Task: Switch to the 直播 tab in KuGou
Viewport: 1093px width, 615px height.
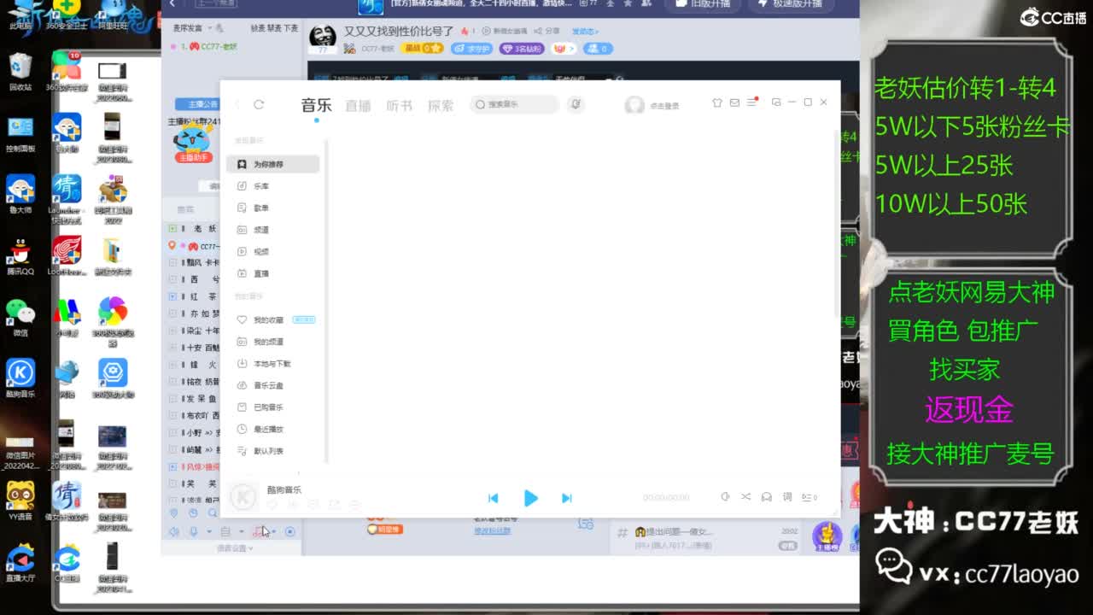Action: [x=358, y=106]
